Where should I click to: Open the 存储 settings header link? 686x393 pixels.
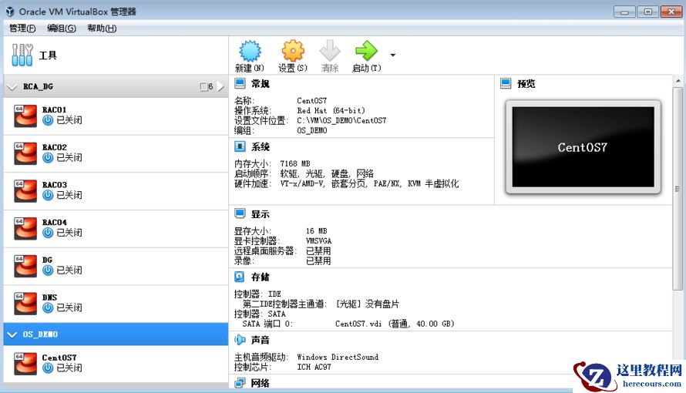tap(261, 277)
